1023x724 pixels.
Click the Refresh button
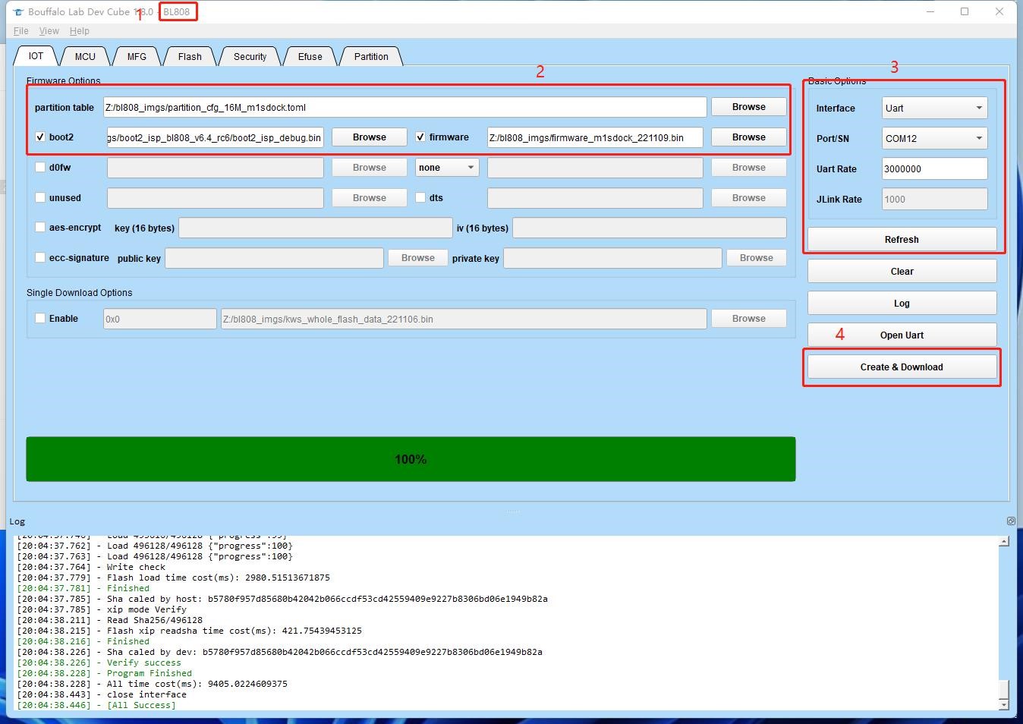click(902, 239)
